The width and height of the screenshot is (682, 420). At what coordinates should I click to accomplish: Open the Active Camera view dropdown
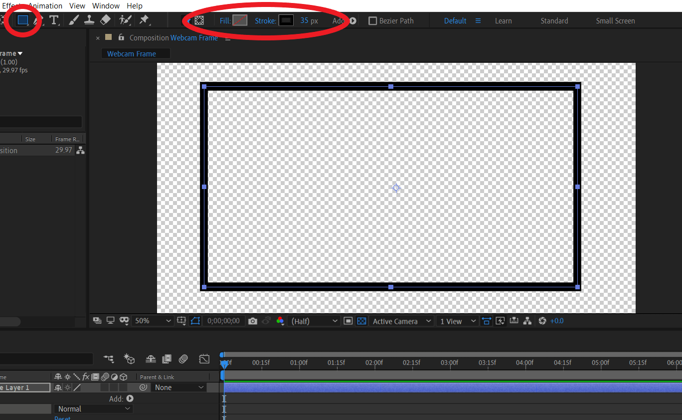401,321
